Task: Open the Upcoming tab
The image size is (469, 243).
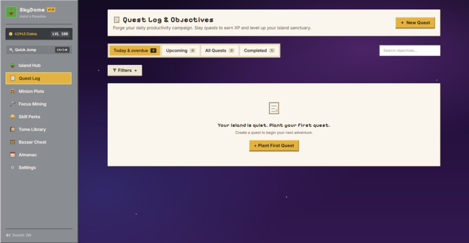Action: tap(180, 51)
